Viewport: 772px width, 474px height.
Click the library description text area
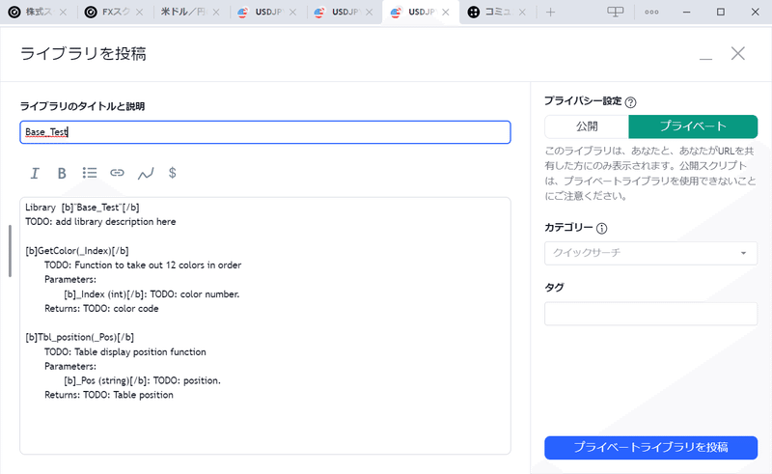pos(264,325)
